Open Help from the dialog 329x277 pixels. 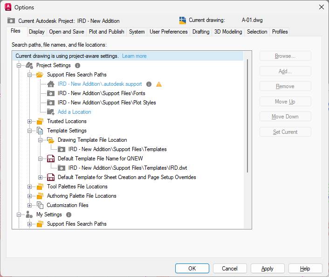tap(305, 269)
